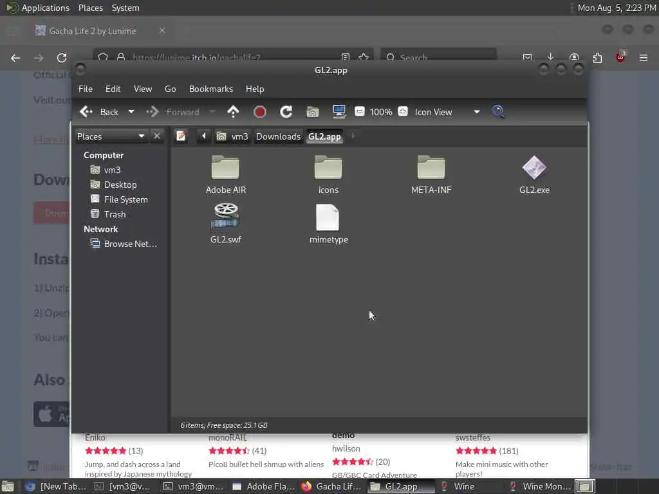Open the Back history dropdown arrow
Image resolution: width=659 pixels, height=494 pixels.
tap(131, 112)
